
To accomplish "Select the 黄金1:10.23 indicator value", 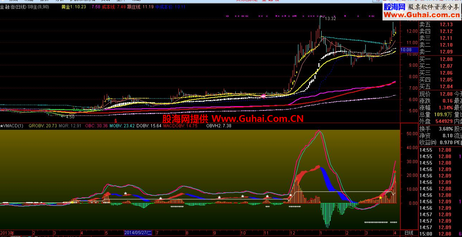I will [x=74, y=7].
